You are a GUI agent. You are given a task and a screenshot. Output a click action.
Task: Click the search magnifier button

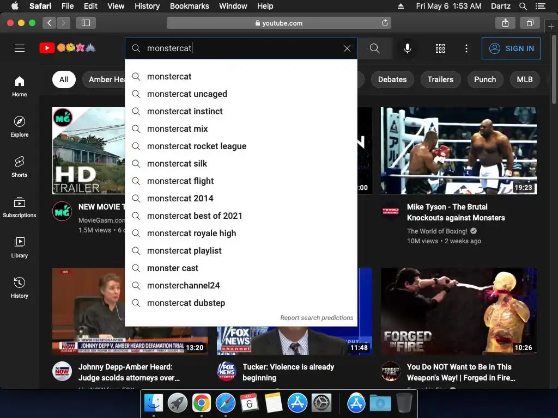pyautogui.click(x=375, y=48)
